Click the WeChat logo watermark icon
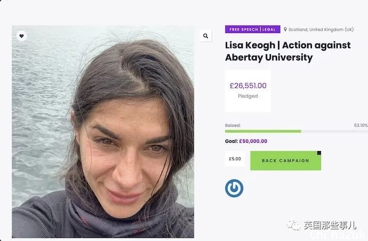The width and height of the screenshot is (368, 241). (x=294, y=225)
